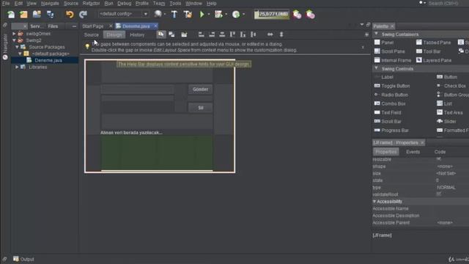Click the browser globe icon in toolbar
469x264 pixels.
coord(158,14)
